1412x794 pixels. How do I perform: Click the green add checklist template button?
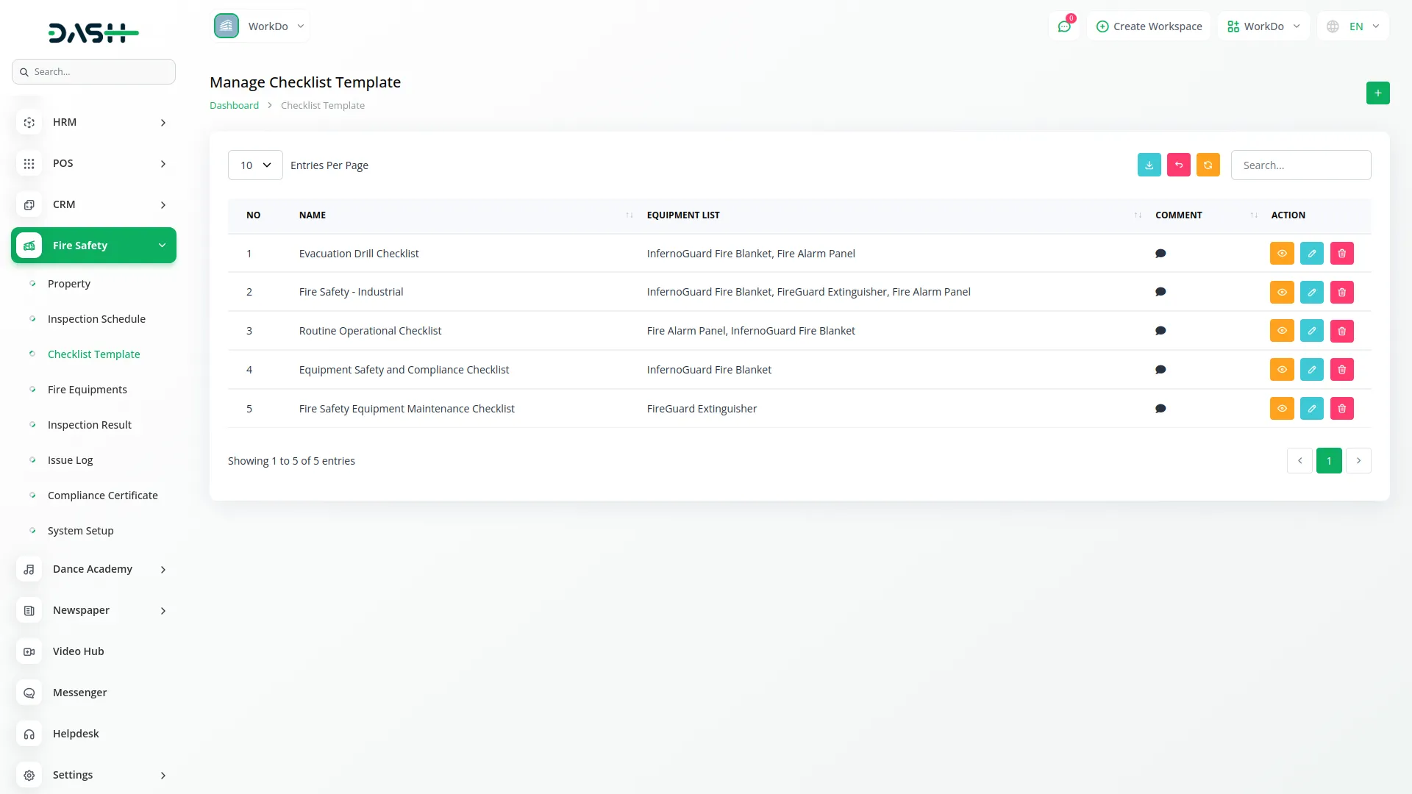[x=1377, y=93]
